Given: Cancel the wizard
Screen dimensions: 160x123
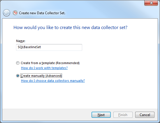Looking at the screenshot, I should (145, 115).
